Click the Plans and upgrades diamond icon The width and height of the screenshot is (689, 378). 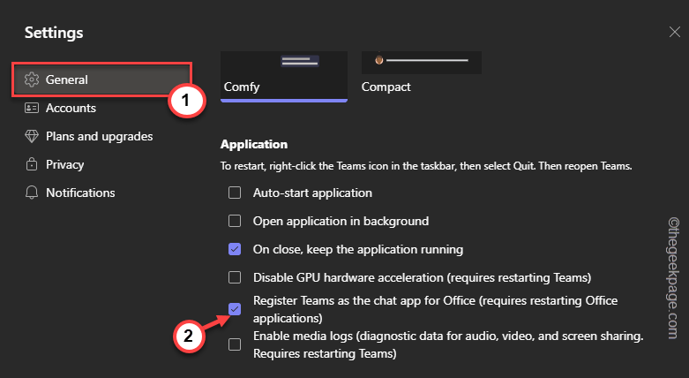[32, 136]
